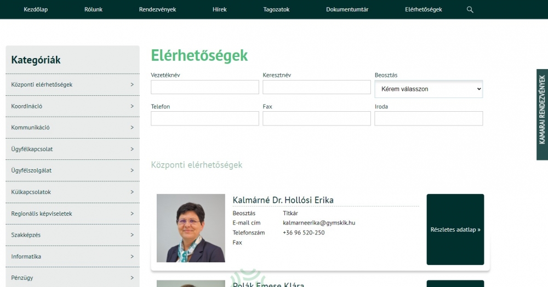Viewport: 548px width, 287px height.
Task: Open the Beosztás 'Kérem válasszon' dropdown
Action: tap(429, 89)
